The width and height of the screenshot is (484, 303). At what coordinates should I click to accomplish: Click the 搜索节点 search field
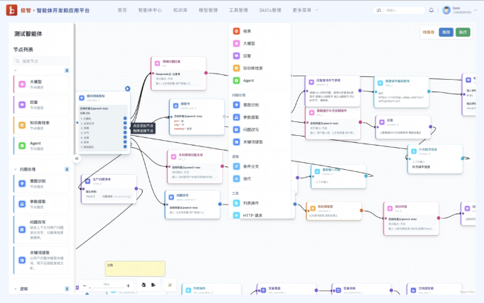coord(42,61)
